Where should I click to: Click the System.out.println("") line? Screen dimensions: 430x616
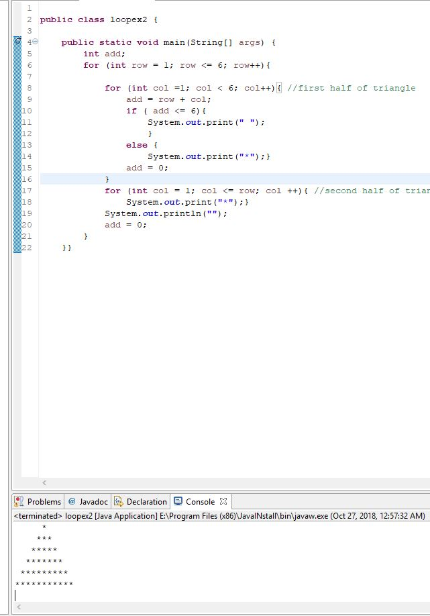166,213
